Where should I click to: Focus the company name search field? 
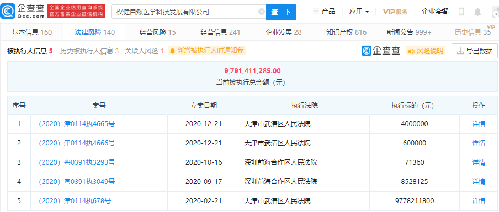[188, 12]
